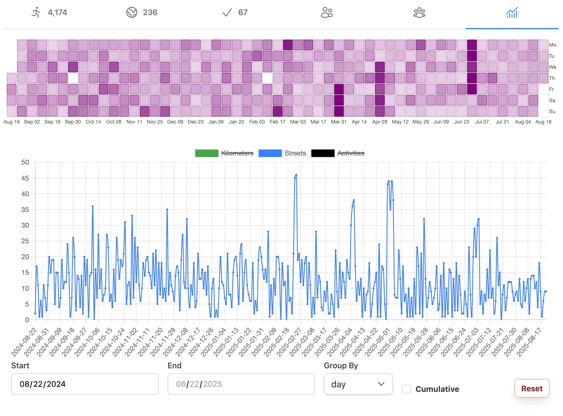Click the globe cities icon
Screen dimensions: 563x416
click(x=132, y=13)
